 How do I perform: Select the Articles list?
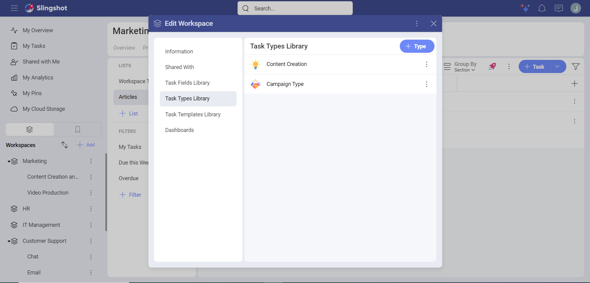[x=131, y=97]
